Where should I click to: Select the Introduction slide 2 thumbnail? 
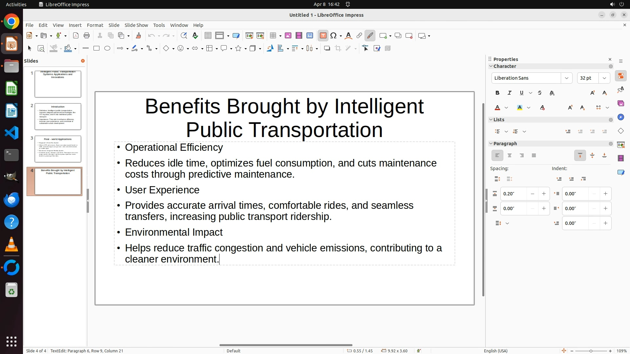tap(58, 116)
